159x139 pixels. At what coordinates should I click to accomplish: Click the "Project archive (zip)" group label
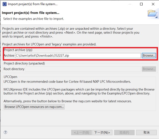pyautogui.click(x=18, y=50)
